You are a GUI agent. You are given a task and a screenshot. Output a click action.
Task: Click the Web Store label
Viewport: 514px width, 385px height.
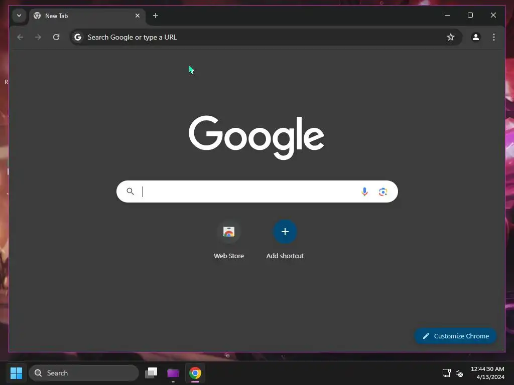(229, 256)
